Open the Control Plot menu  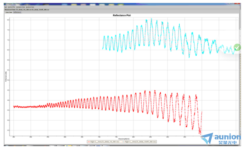(x=12, y=7)
